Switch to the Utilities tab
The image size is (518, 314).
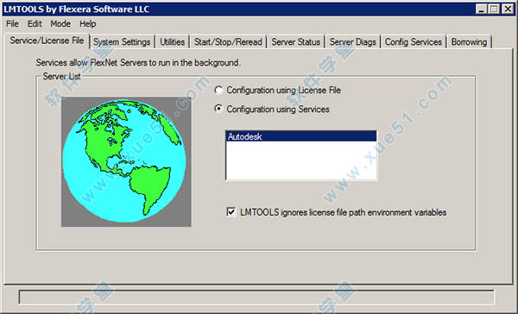pos(172,42)
